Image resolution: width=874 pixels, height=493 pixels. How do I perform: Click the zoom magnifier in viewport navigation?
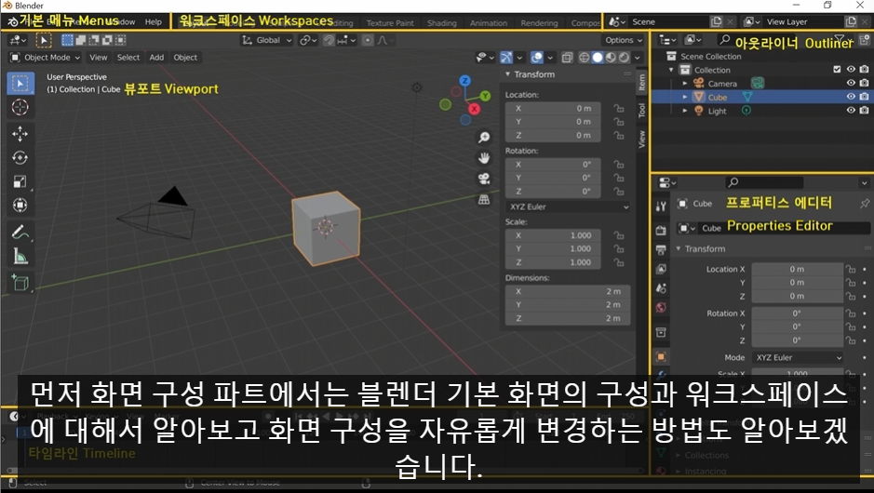click(x=484, y=137)
